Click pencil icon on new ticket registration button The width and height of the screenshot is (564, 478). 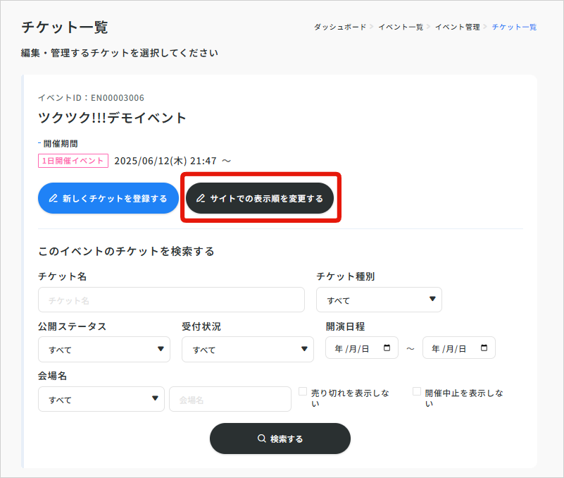coord(53,199)
